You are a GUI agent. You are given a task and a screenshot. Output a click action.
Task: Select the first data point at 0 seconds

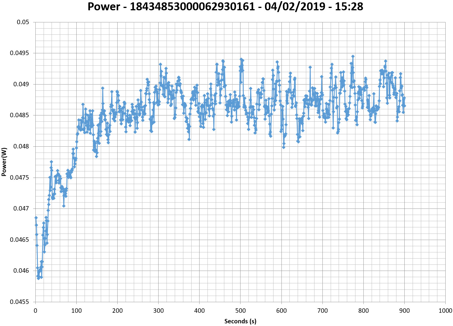(x=36, y=218)
